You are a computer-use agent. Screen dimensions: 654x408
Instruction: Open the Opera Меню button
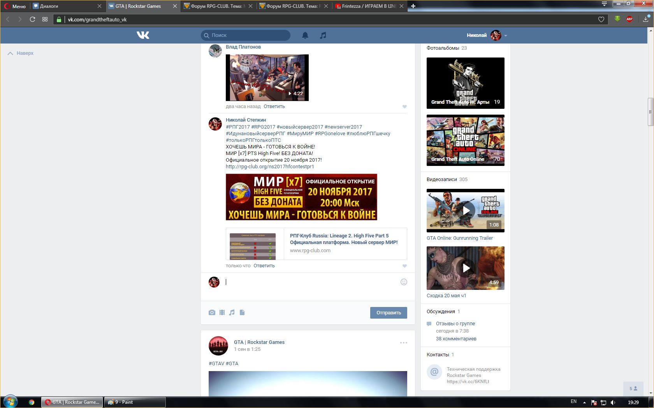15,6
